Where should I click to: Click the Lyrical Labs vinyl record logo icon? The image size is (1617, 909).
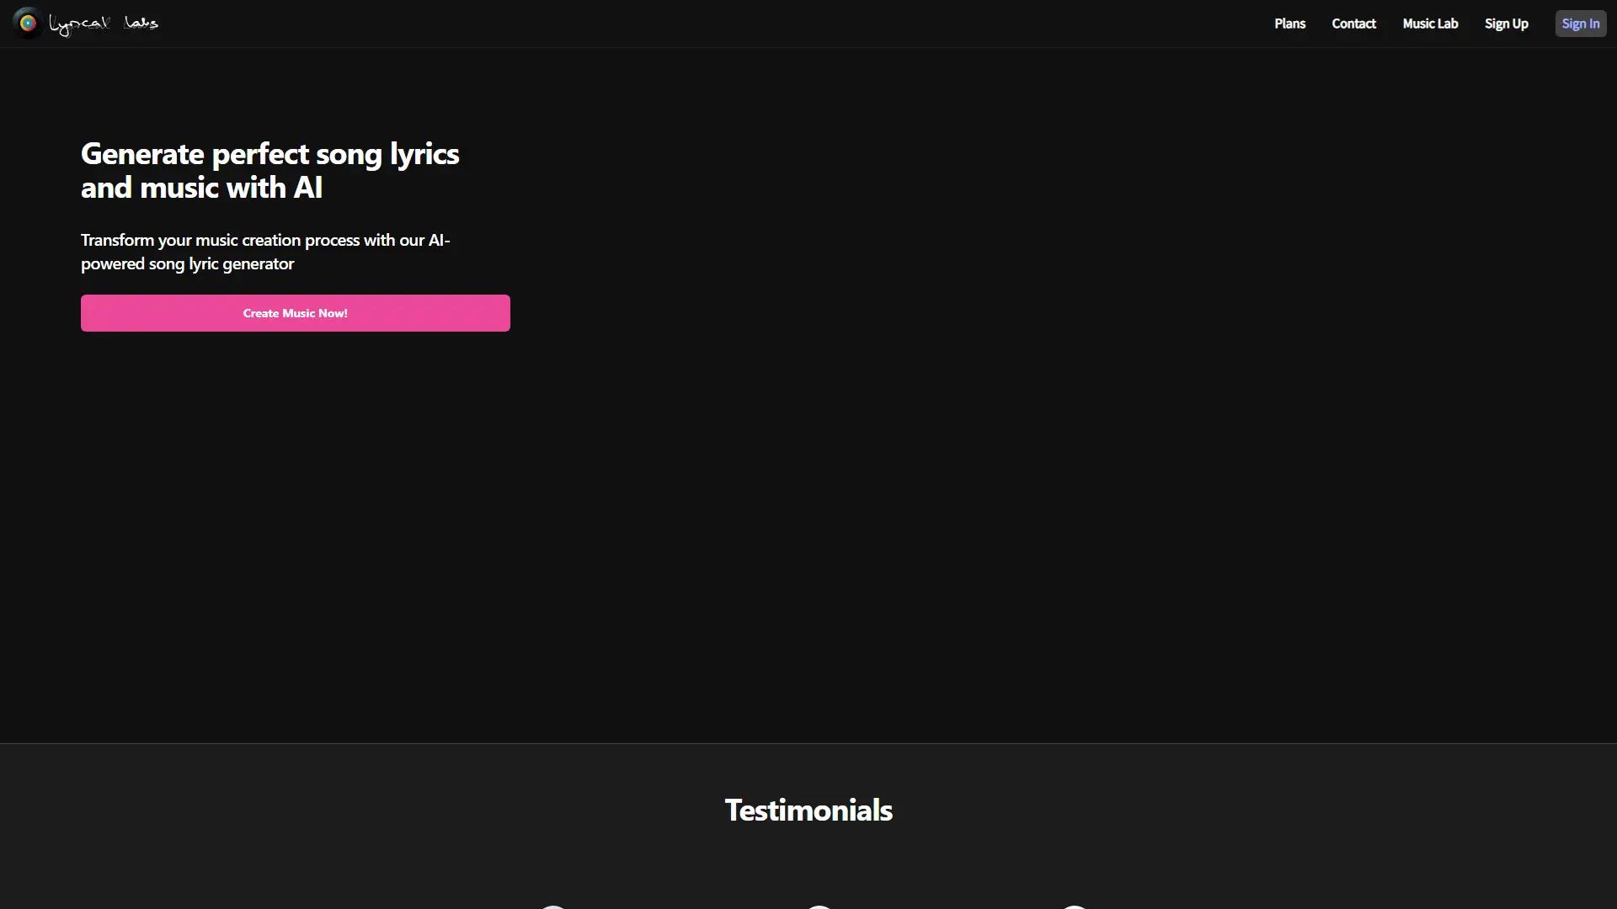click(26, 23)
